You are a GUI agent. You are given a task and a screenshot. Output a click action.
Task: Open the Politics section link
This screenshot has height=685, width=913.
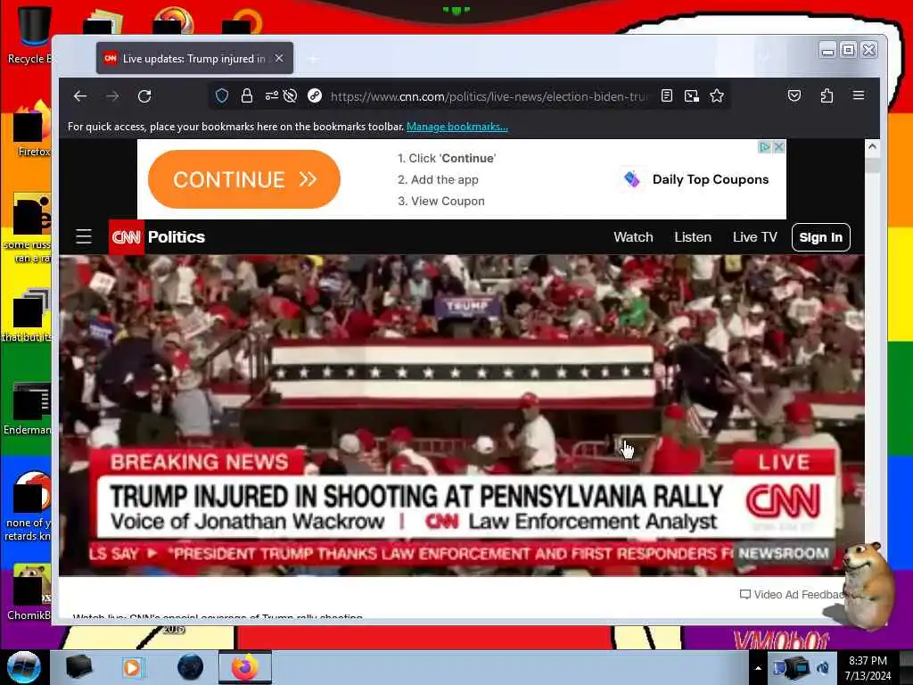(x=177, y=237)
